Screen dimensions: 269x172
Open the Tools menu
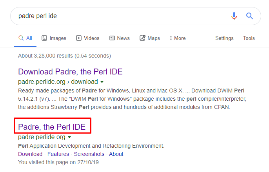[249, 38]
